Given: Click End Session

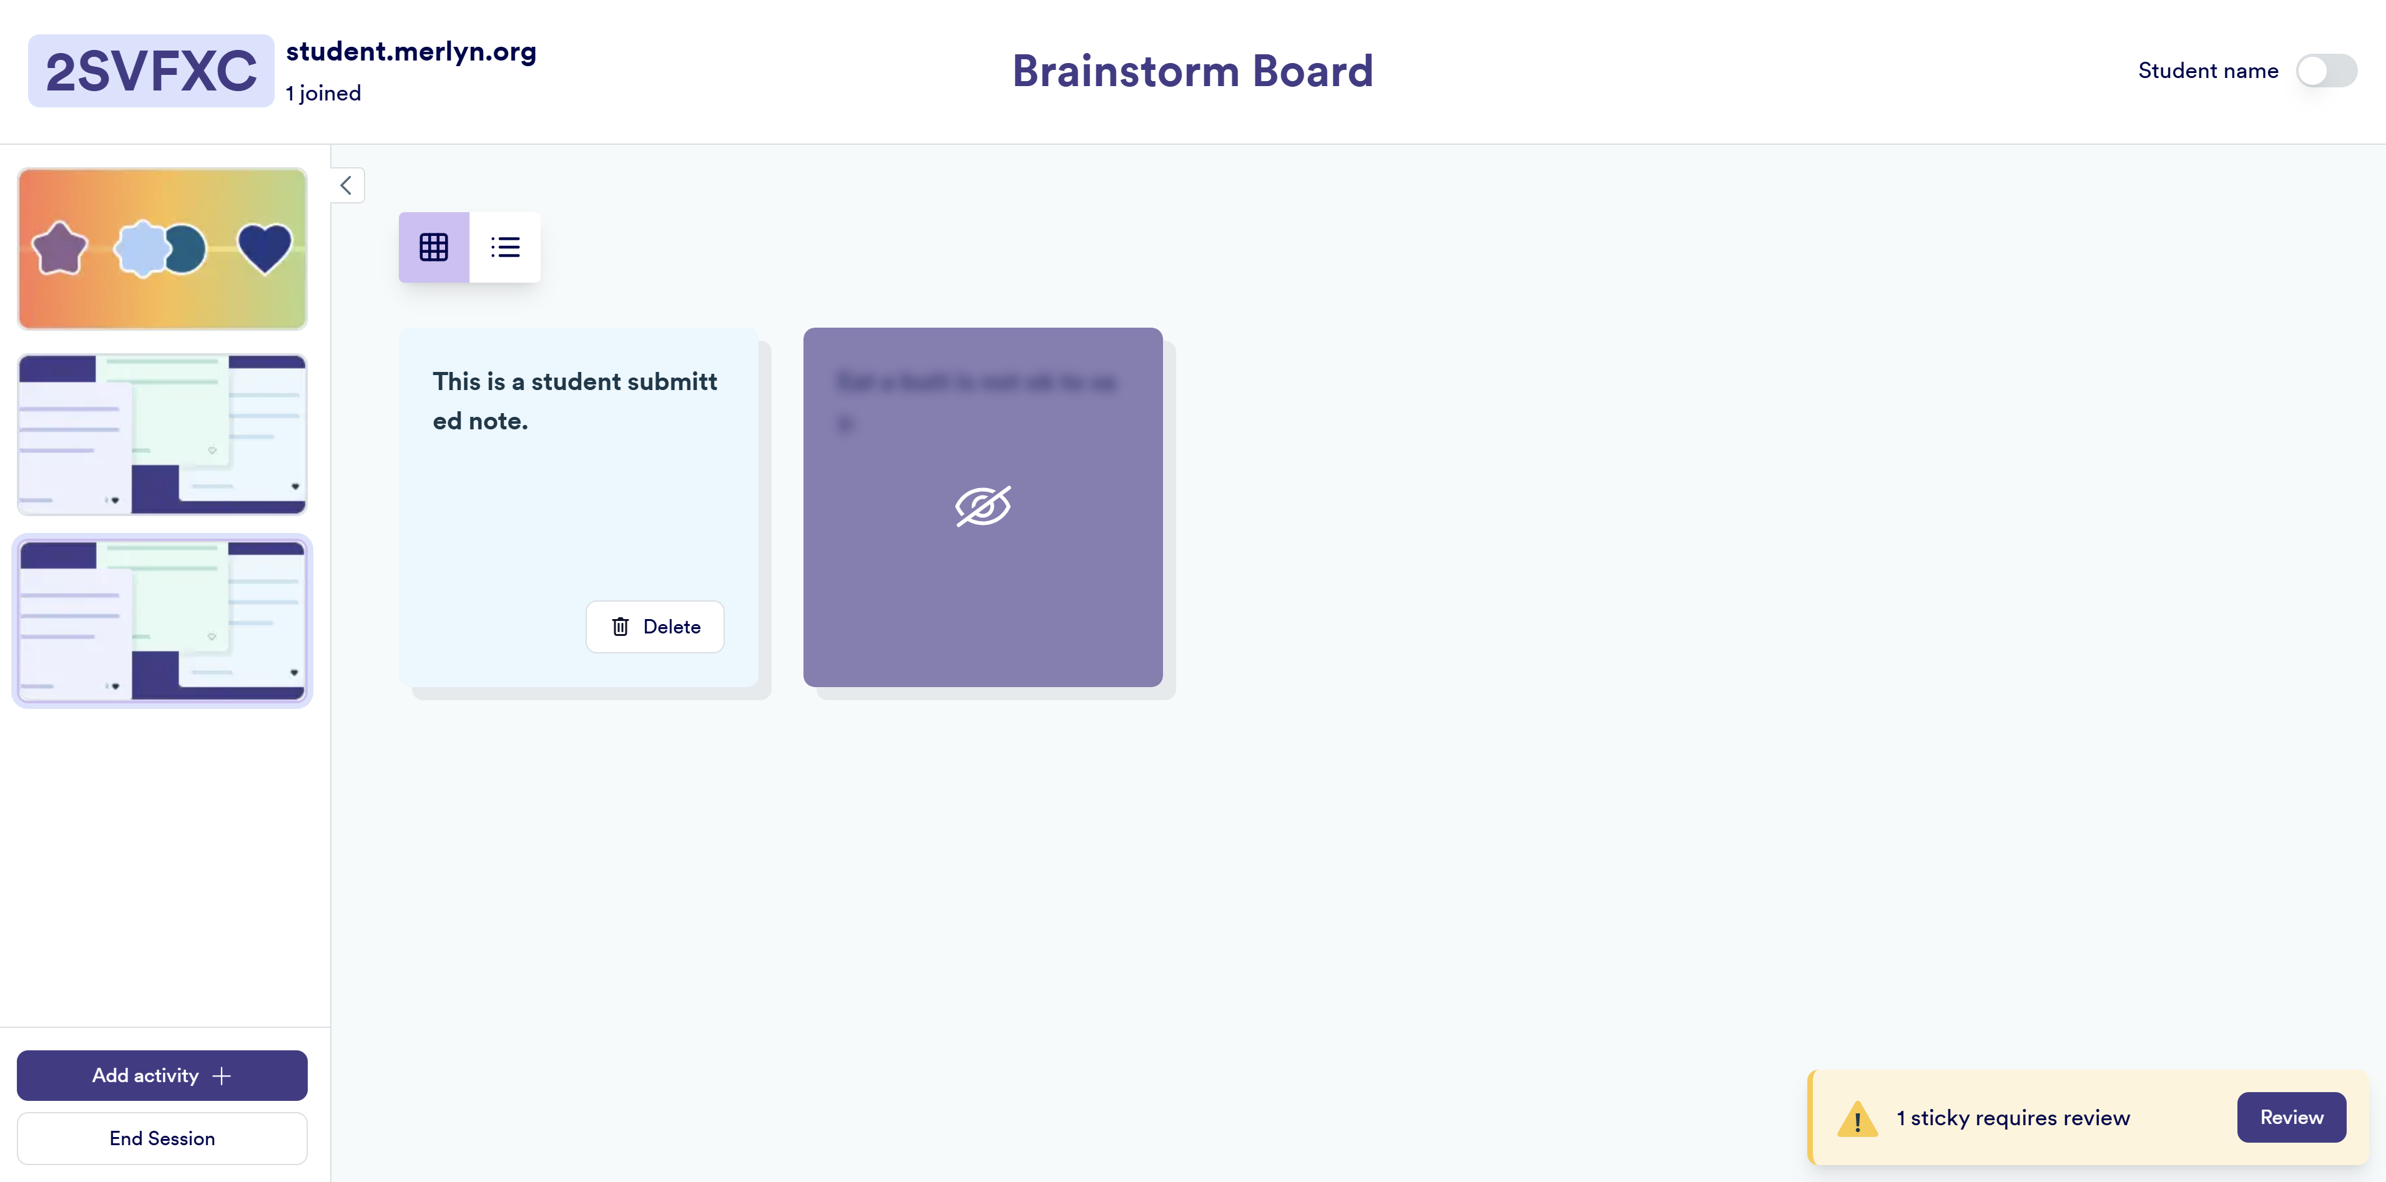Looking at the screenshot, I should (x=162, y=1138).
